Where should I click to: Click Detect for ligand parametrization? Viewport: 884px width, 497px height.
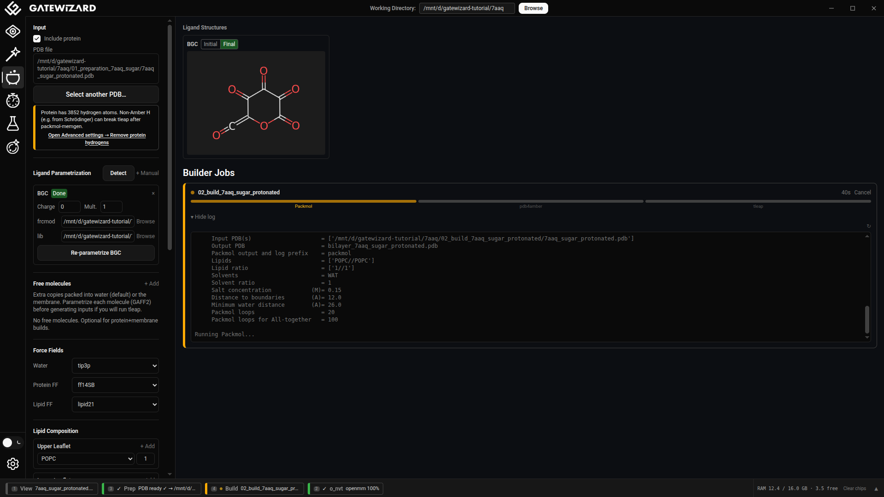point(118,173)
